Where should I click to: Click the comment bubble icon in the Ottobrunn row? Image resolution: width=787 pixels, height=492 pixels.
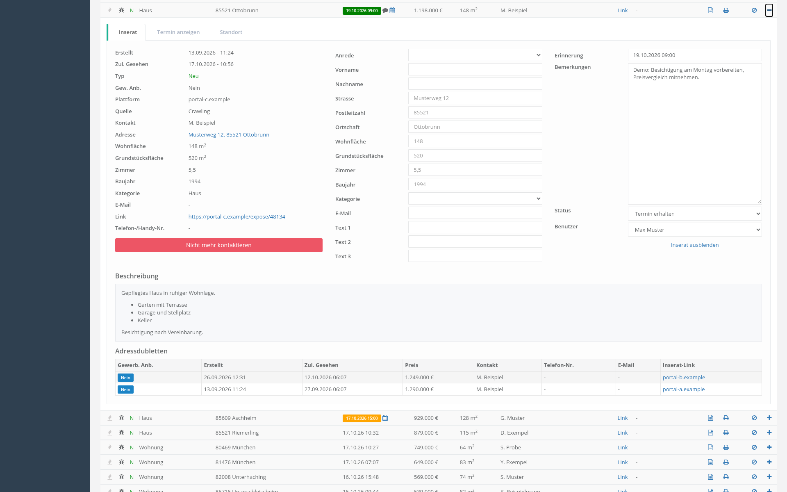coord(385,11)
